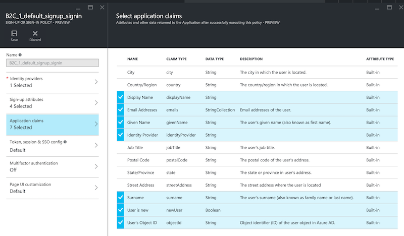This screenshot has height=236, width=404.
Task: Click info icon beside Token, session & SSO config
Action: click(x=65, y=142)
